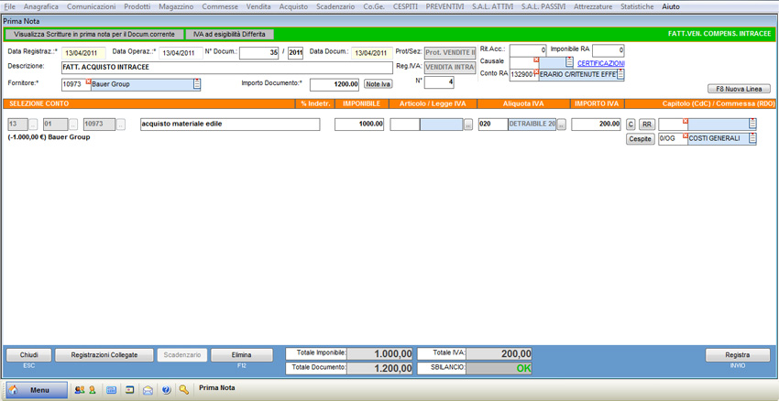
Task: Open Aliquota IVA lookup ellipsis button
Action: (x=561, y=125)
